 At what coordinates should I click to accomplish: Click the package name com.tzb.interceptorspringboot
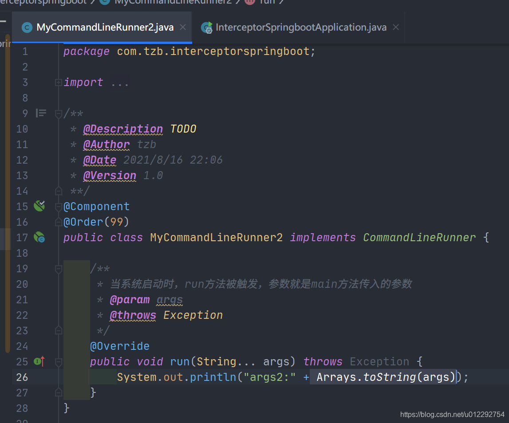point(213,51)
